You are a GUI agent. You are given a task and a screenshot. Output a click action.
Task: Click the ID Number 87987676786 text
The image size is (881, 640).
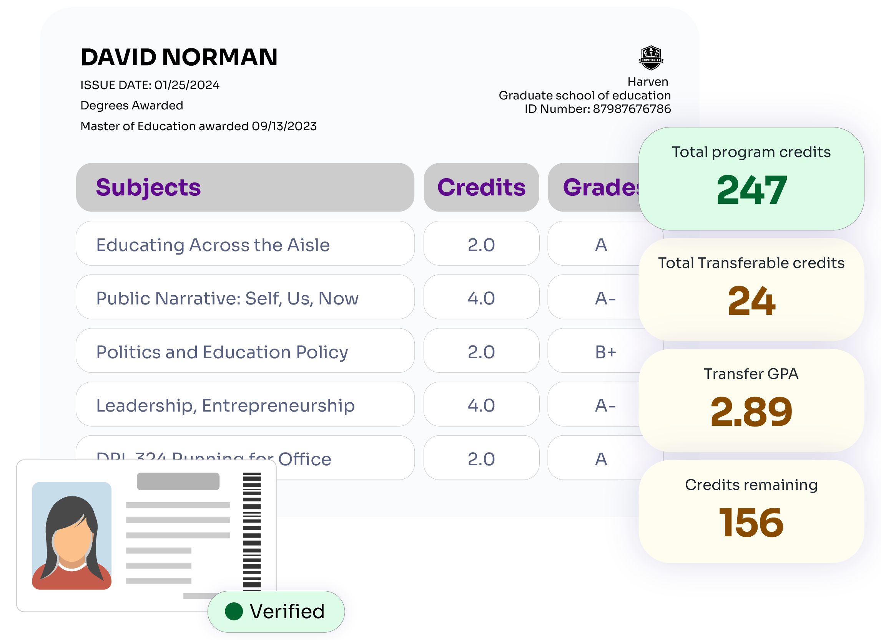pos(597,109)
